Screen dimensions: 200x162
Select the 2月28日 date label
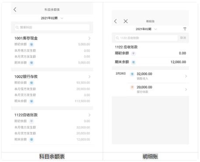pyautogui.click(x=121, y=74)
